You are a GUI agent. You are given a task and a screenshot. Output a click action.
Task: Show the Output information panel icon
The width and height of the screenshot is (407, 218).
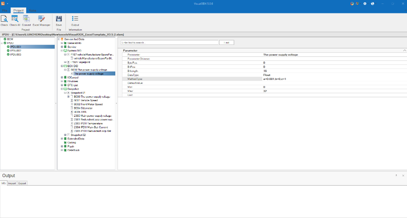click(x=75, y=19)
